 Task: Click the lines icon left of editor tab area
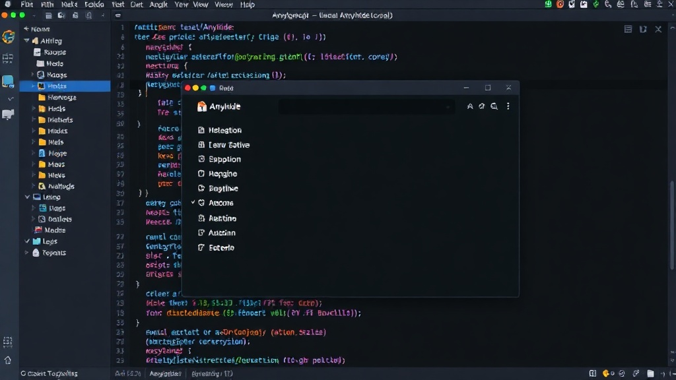[x=118, y=16]
